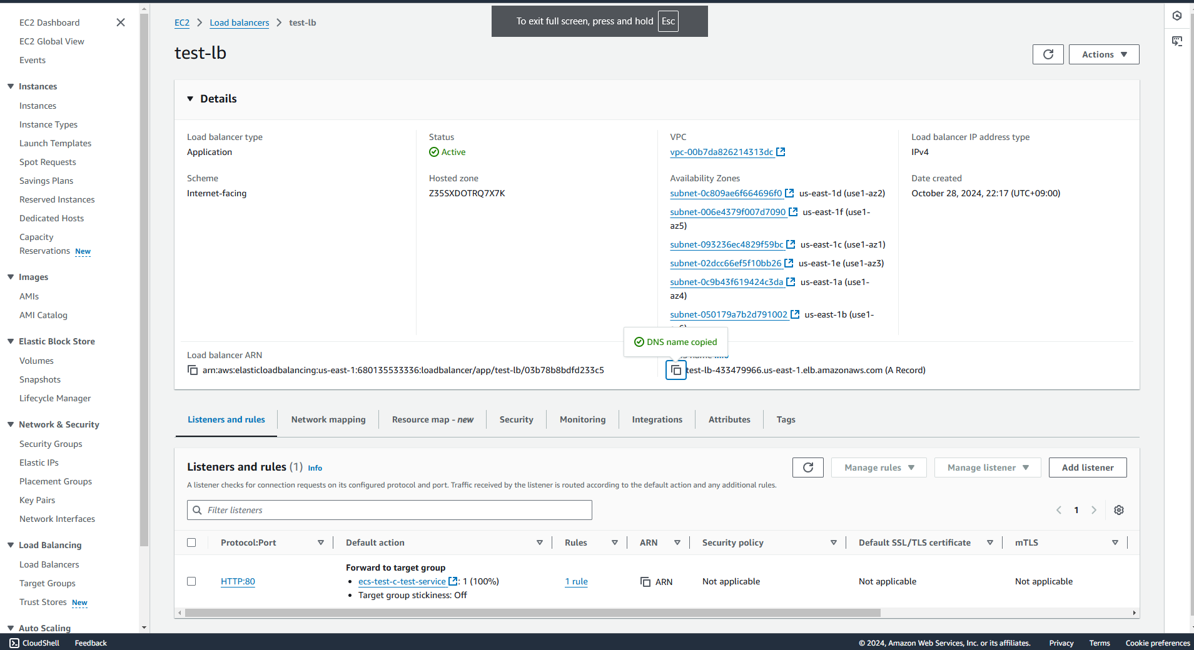Open subnet-050179a7b2d791002 external link icon
This screenshot has height=650, width=1194.
[x=795, y=314]
